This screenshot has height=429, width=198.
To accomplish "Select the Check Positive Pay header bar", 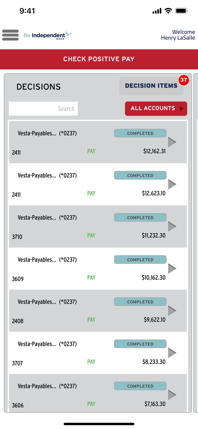I will (x=99, y=59).
